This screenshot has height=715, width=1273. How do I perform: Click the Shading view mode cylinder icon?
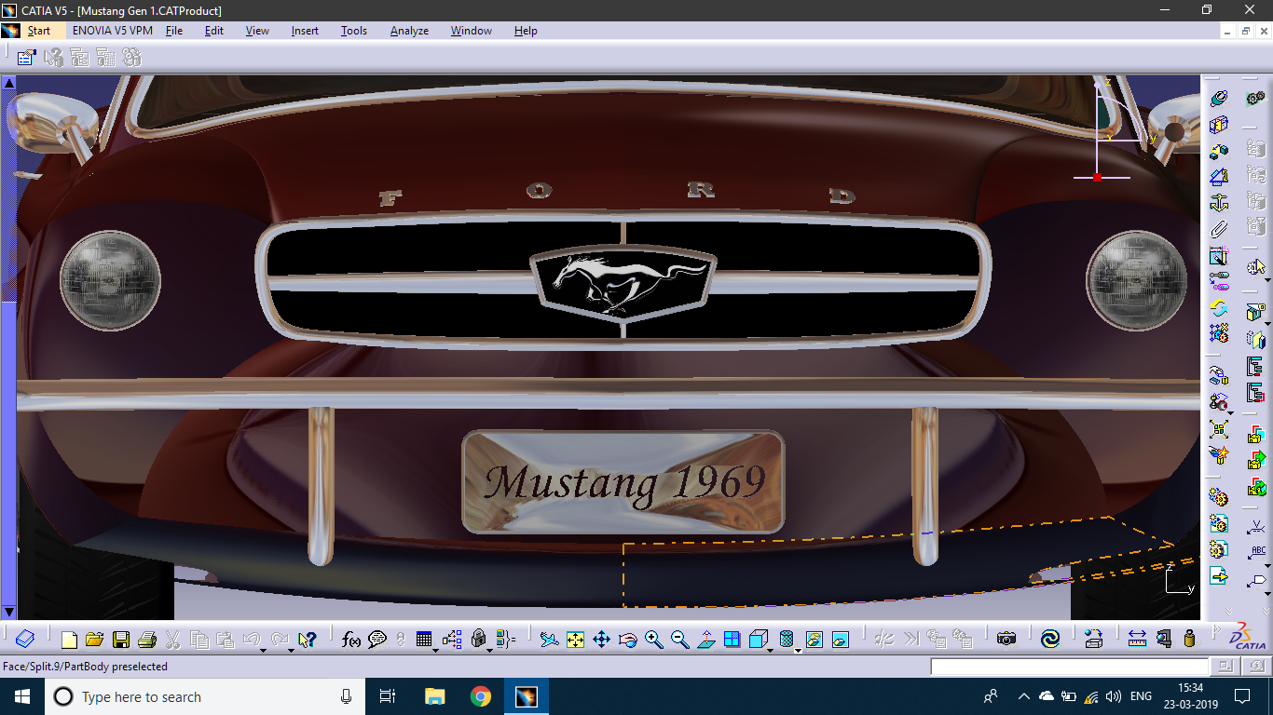(x=786, y=640)
